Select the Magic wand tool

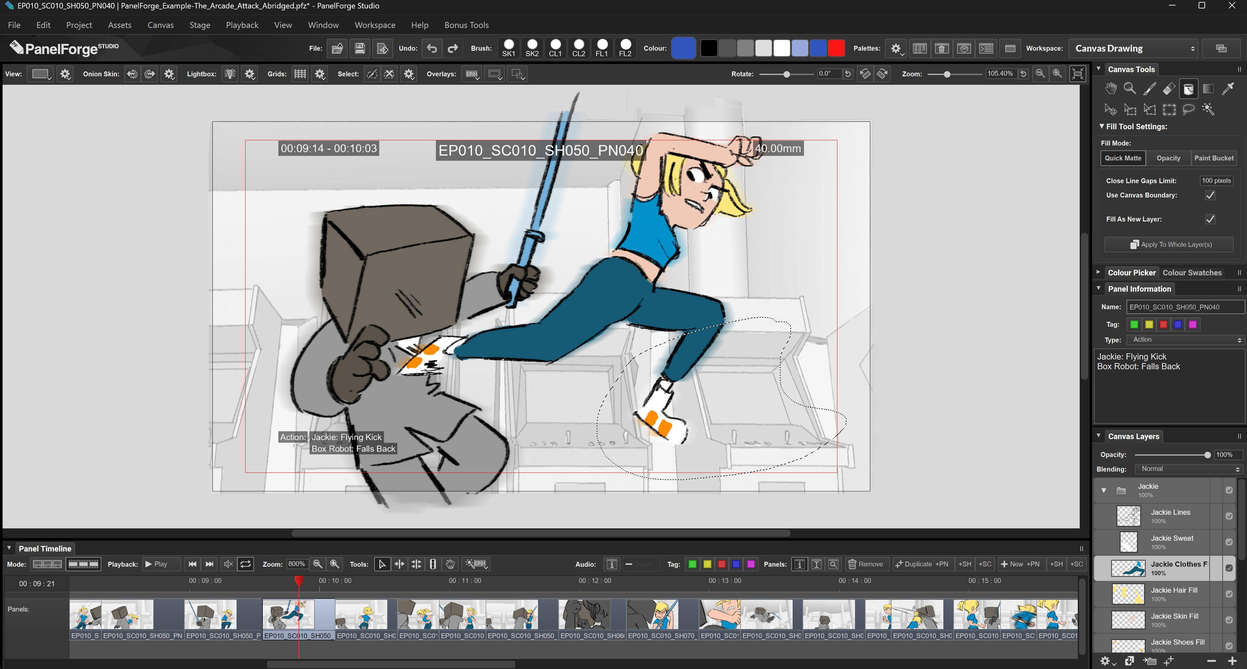tap(1208, 109)
